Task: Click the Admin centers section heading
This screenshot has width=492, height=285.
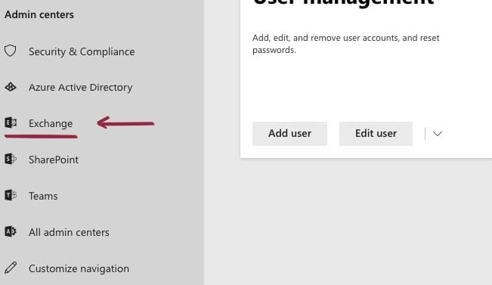Action: (39, 14)
